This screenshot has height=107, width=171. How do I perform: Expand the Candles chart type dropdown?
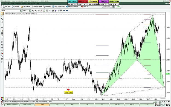coord(21,11)
